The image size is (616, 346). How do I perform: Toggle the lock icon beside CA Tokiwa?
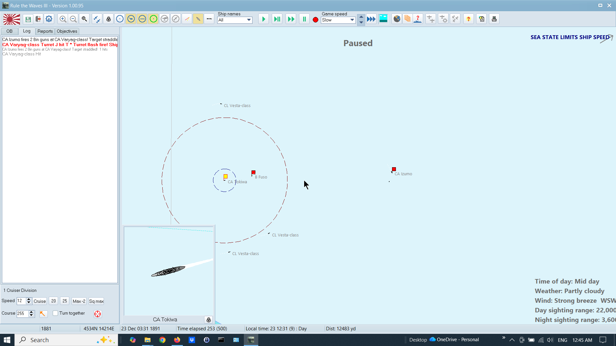(209, 320)
